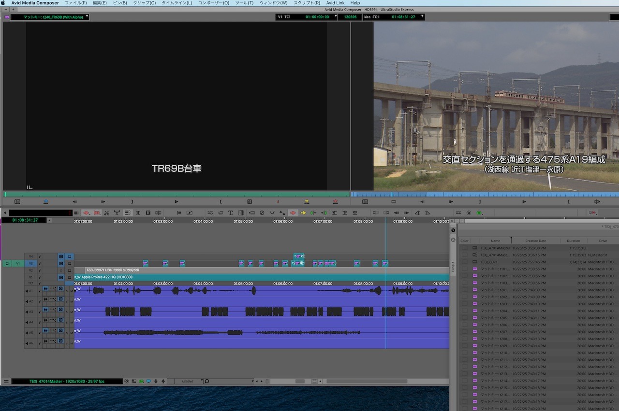The width and height of the screenshot is (619, 411).
Task: Click Overwrite red icon under source monitor
Action: coord(335,201)
